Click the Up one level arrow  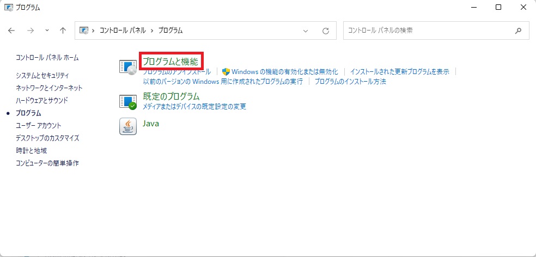pos(63,30)
